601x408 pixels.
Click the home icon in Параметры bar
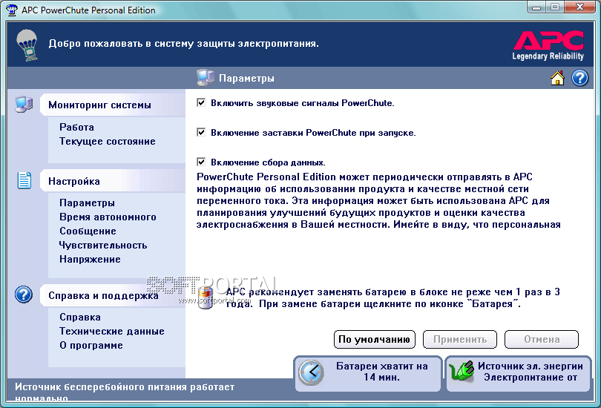557,78
